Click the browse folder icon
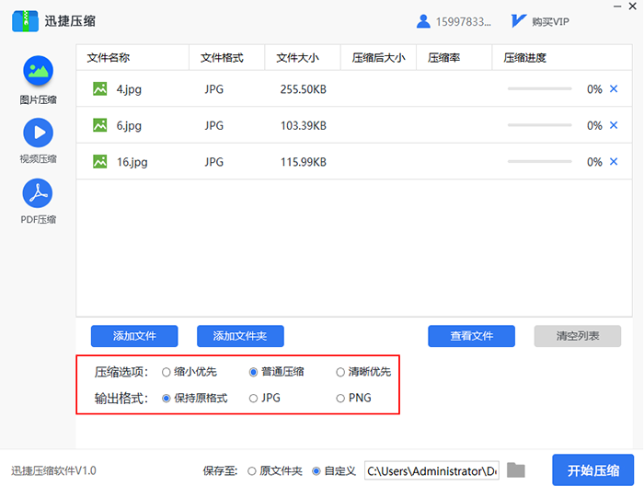 coord(516,470)
